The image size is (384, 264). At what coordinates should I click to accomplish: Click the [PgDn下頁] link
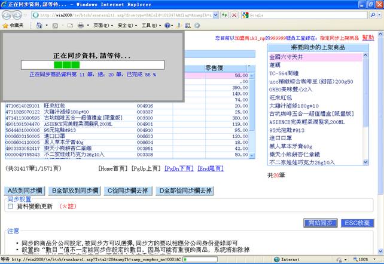tap(179, 169)
